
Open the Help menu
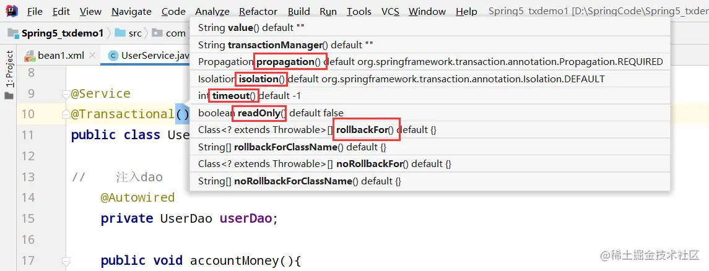466,11
